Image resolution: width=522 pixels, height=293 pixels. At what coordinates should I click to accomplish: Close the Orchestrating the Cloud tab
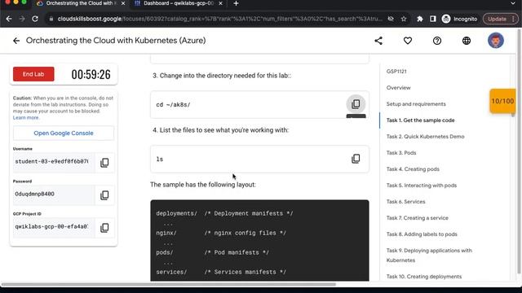tap(123, 3)
